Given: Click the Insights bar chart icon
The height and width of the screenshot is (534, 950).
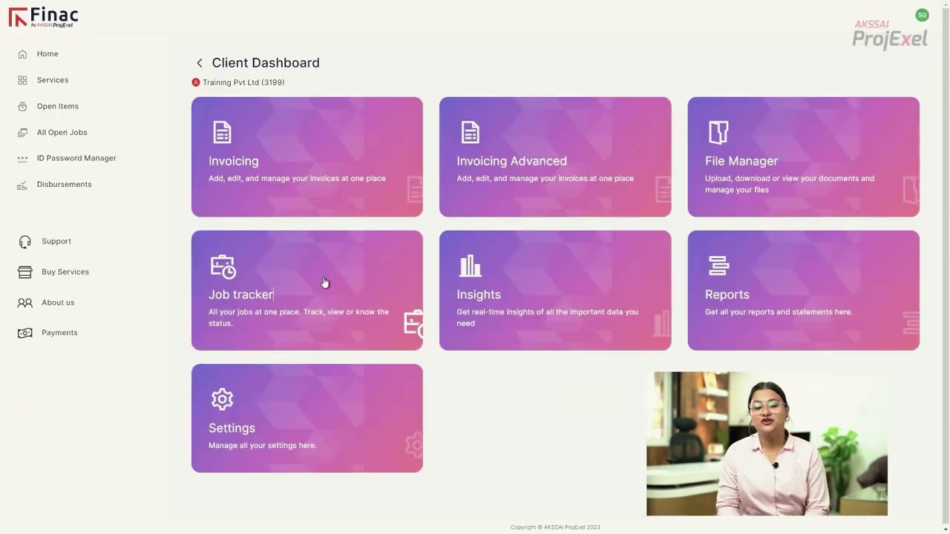Looking at the screenshot, I should coord(471,266).
